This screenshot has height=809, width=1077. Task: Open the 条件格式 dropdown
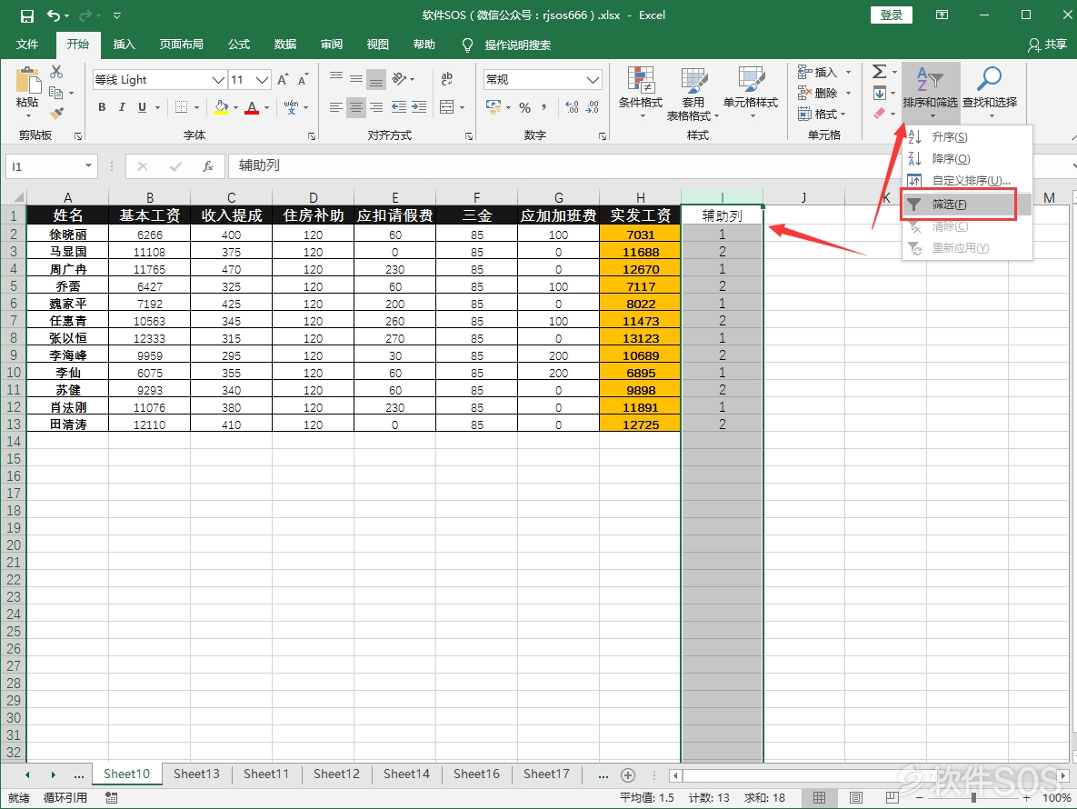pos(640,95)
